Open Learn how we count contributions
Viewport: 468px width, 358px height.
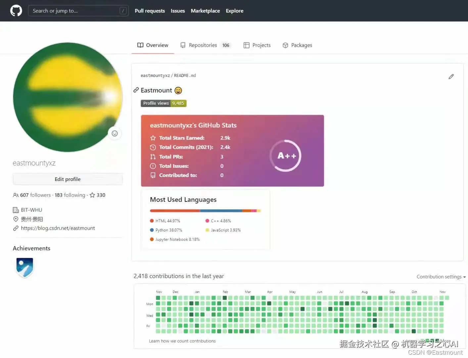(x=182, y=341)
